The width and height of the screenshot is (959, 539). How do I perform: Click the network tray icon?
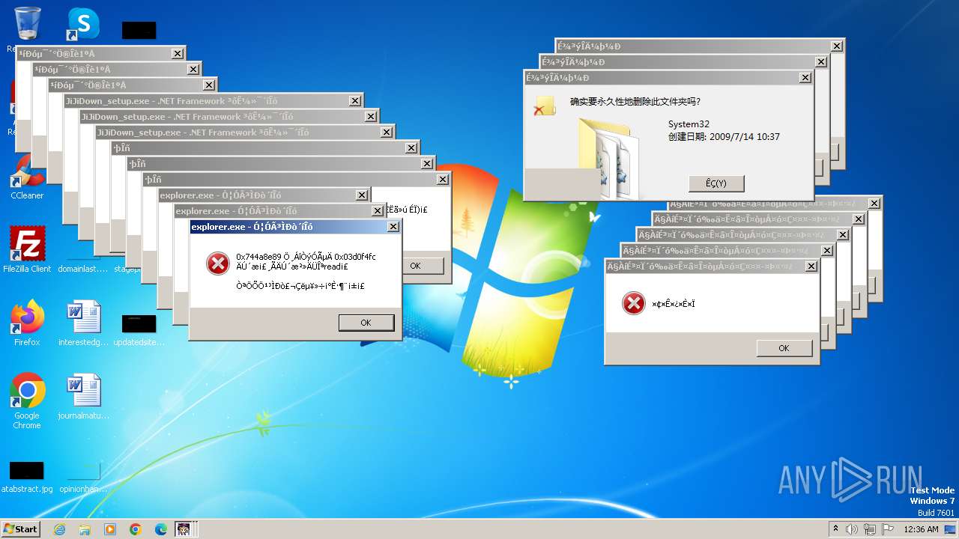tap(871, 529)
